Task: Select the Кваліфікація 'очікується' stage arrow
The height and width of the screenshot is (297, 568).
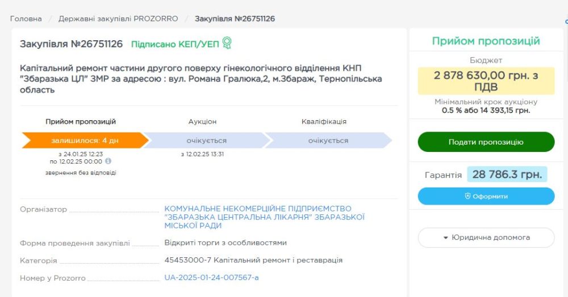Action: coord(328,141)
